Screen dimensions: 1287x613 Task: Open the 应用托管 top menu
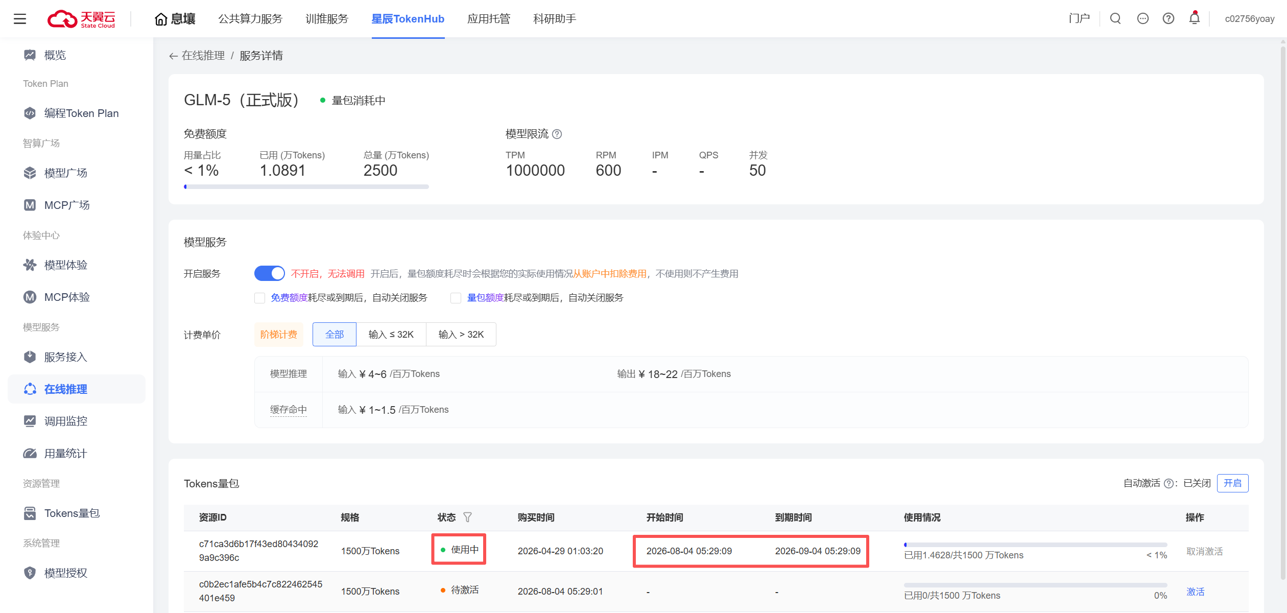489,19
